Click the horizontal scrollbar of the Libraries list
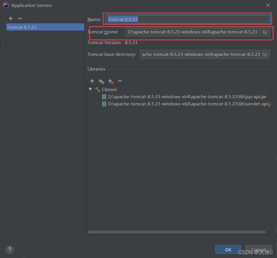This screenshot has width=277, height=258. [x=177, y=232]
